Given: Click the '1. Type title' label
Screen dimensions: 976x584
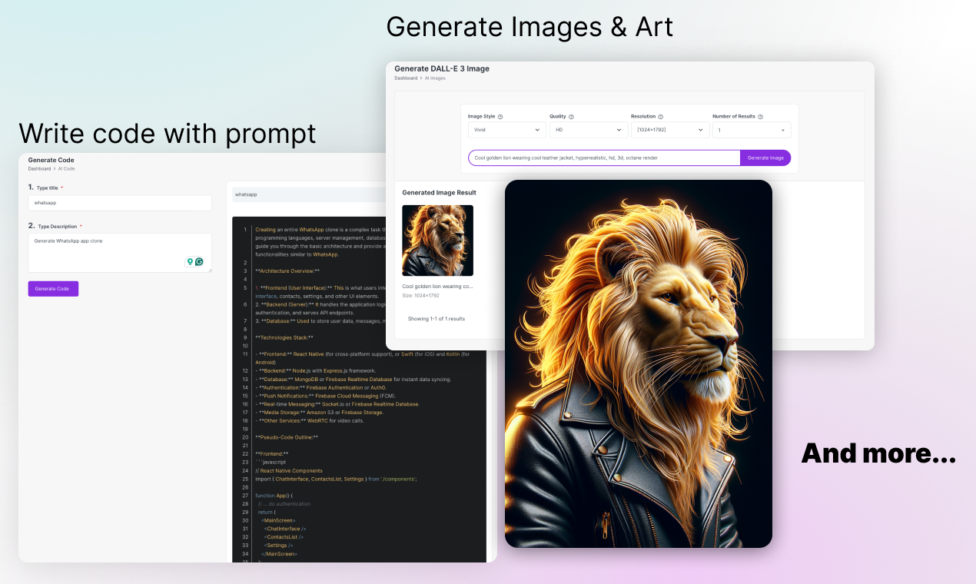Looking at the screenshot, I should pyautogui.click(x=46, y=187).
